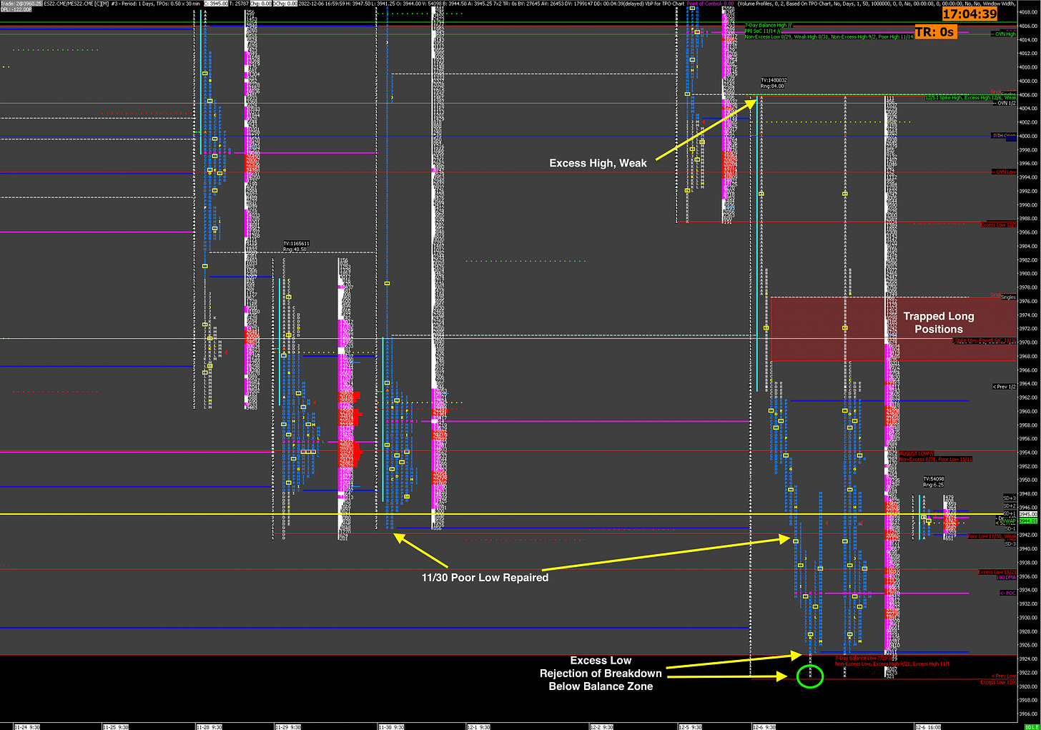Jump to 11-30 9:30 on time axis
Image resolution: width=1041 pixels, height=730 pixels.
[x=391, y=726]
